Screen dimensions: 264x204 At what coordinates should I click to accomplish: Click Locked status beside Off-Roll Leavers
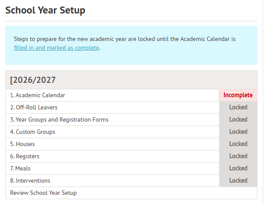[x=238, y=107]
